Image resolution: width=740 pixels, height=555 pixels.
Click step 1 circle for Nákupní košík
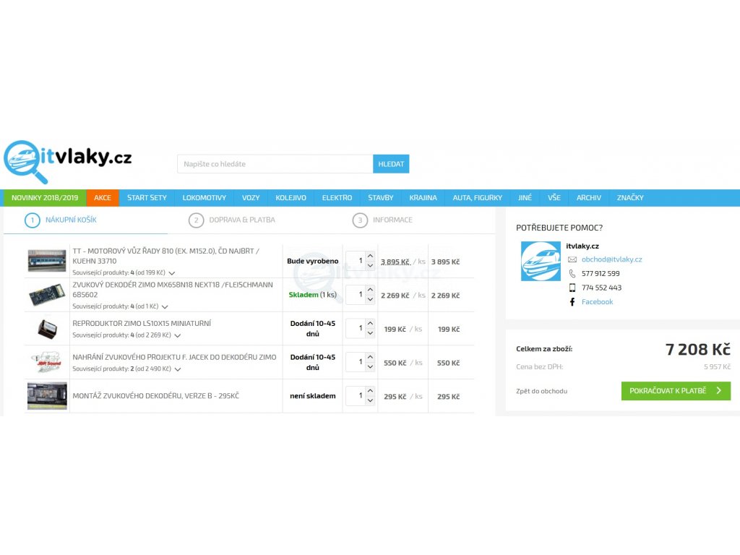32,220
